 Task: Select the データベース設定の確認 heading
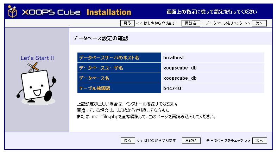tap(101, 38)
